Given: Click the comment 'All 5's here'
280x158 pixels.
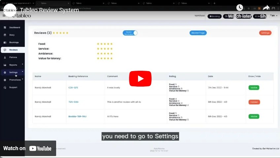Looking at the screenshot, I should pos(113,117).
